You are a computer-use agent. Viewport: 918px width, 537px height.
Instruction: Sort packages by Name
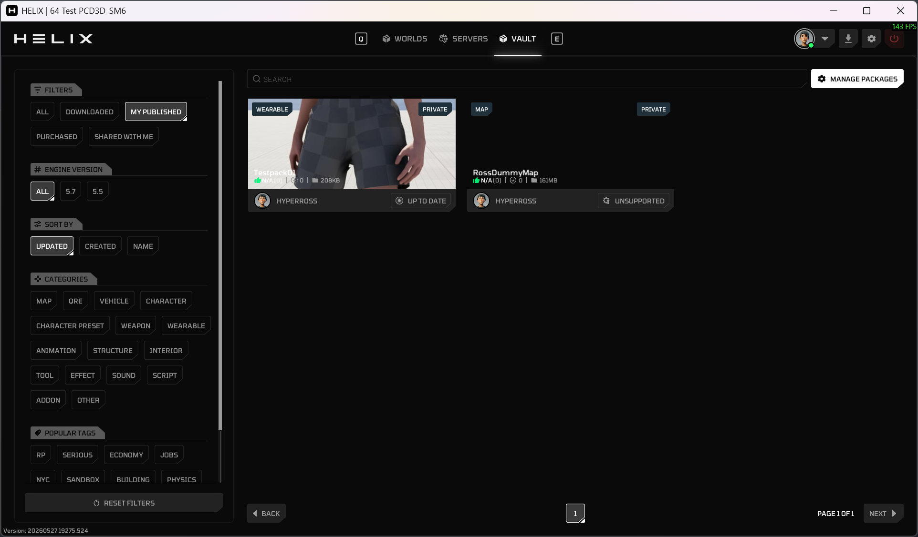click(x=143, y=246)
